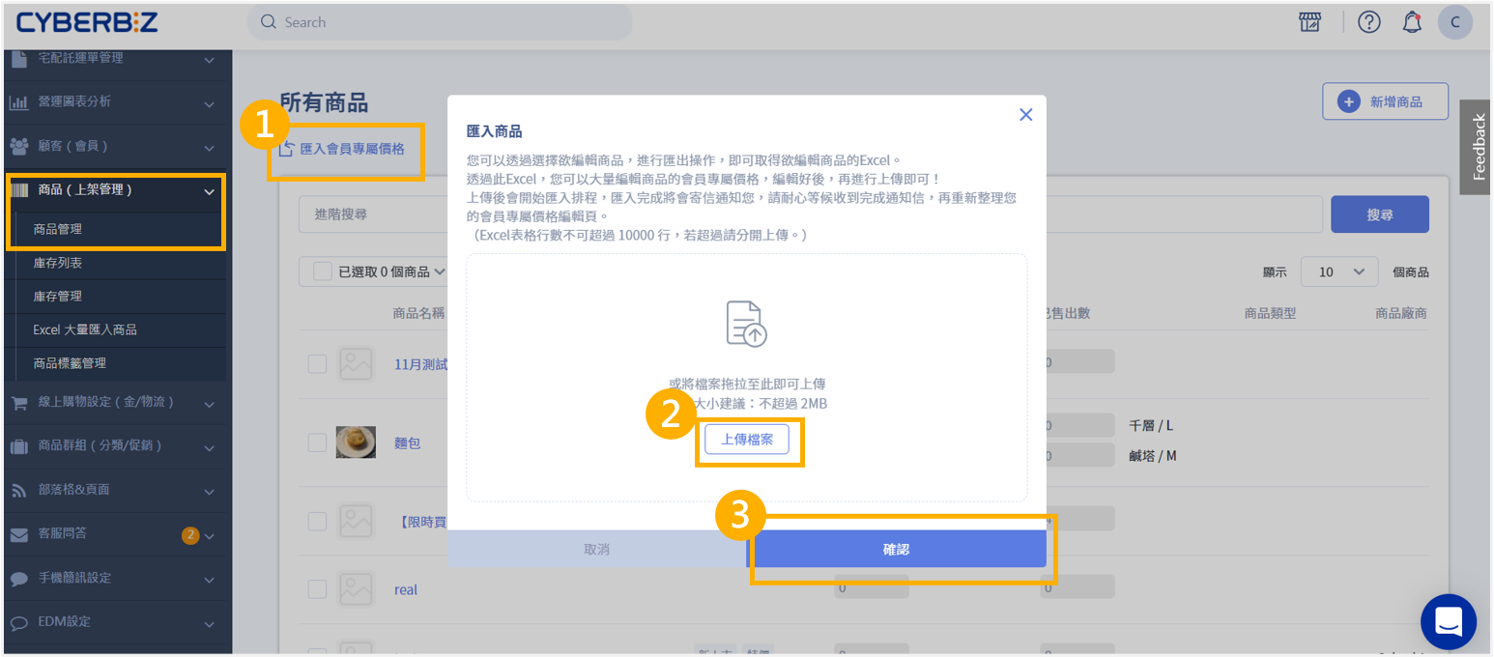This screenshot has height=657, width=1494.
Task: Tick the checkbox for 麵包 product
Action: tap(317, 443)
